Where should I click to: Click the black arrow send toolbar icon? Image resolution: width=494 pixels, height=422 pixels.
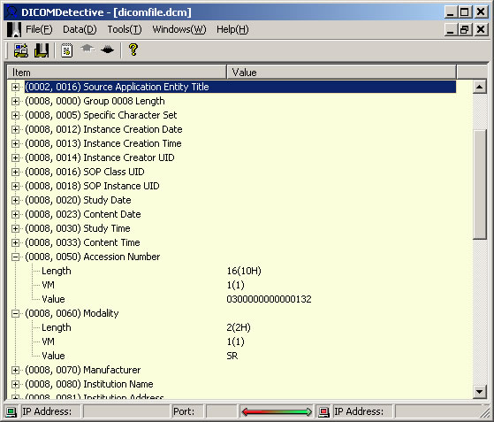(108, 50)
